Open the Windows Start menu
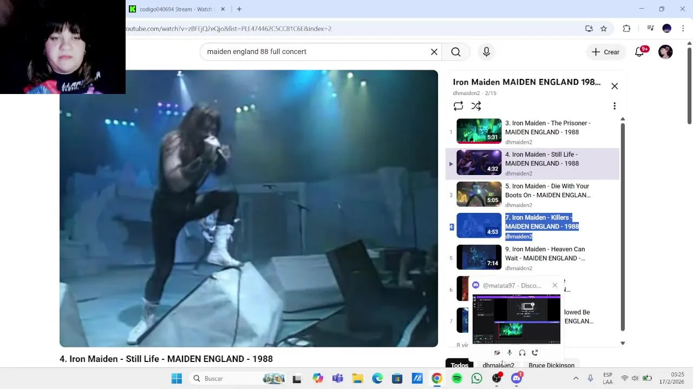Screen dimensions: 693x389 click(x=176, y=379)
